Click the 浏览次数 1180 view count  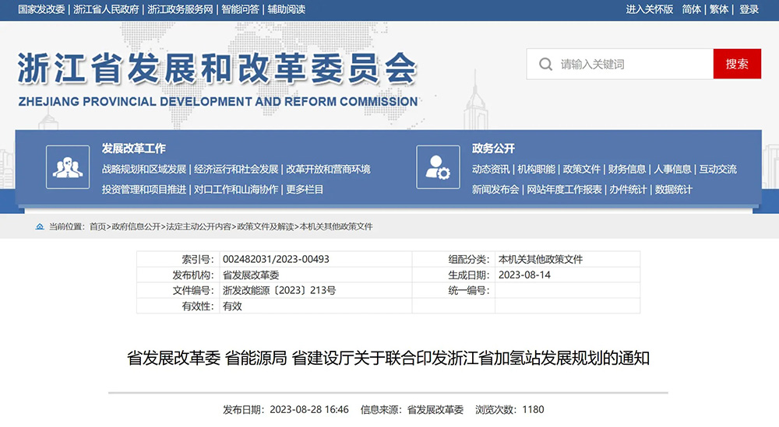tap(509, 410)
